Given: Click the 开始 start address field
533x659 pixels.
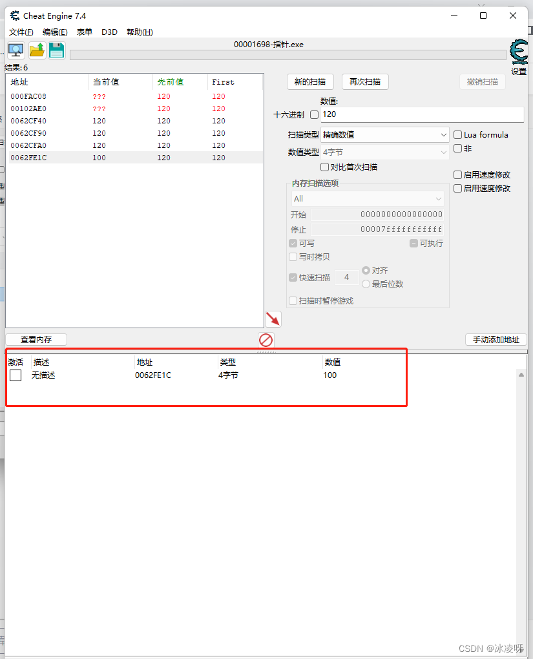Looking at the screenshot, I should [x=377, y=214].
